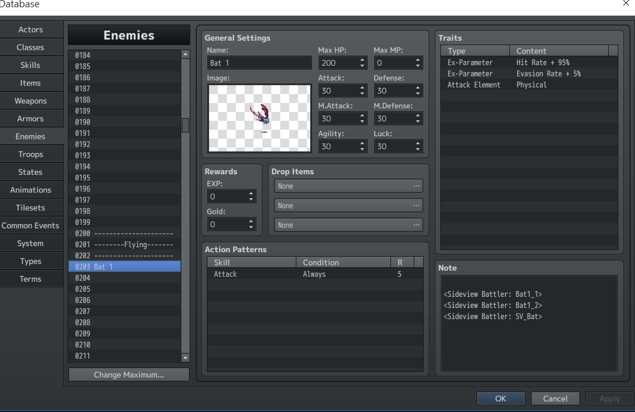Select Attack Element Physical trait row
635x412 pixels.
coord(529,85)
